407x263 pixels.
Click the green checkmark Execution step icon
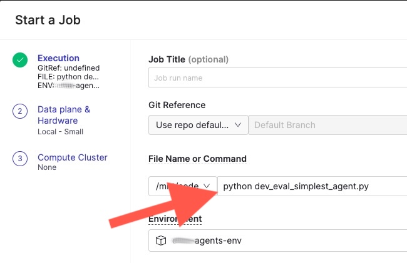(x=20, y=60)
